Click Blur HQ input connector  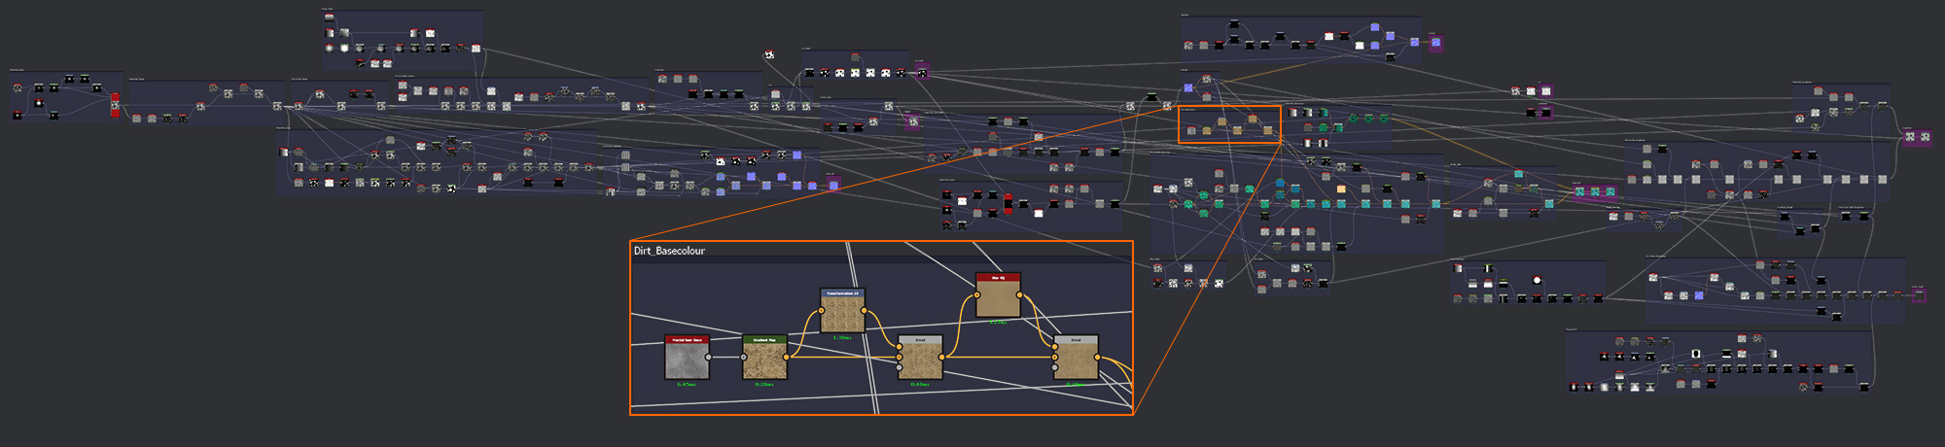pyautogui.click(x=977, y=295)
